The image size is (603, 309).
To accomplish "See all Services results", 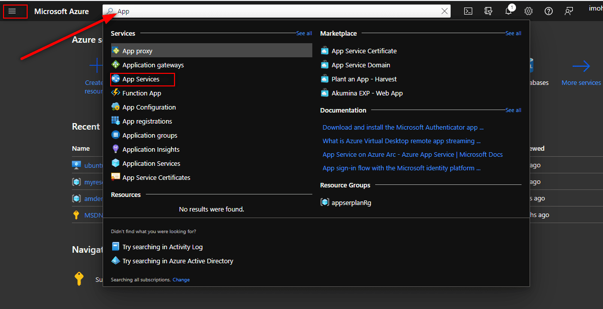I will [304, 34].
